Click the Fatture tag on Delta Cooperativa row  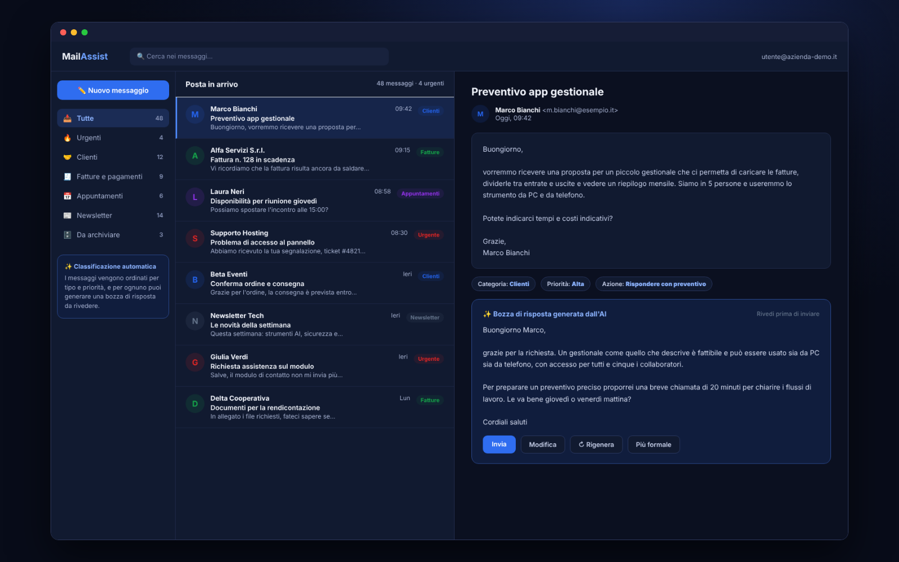[x=430, y=400]
